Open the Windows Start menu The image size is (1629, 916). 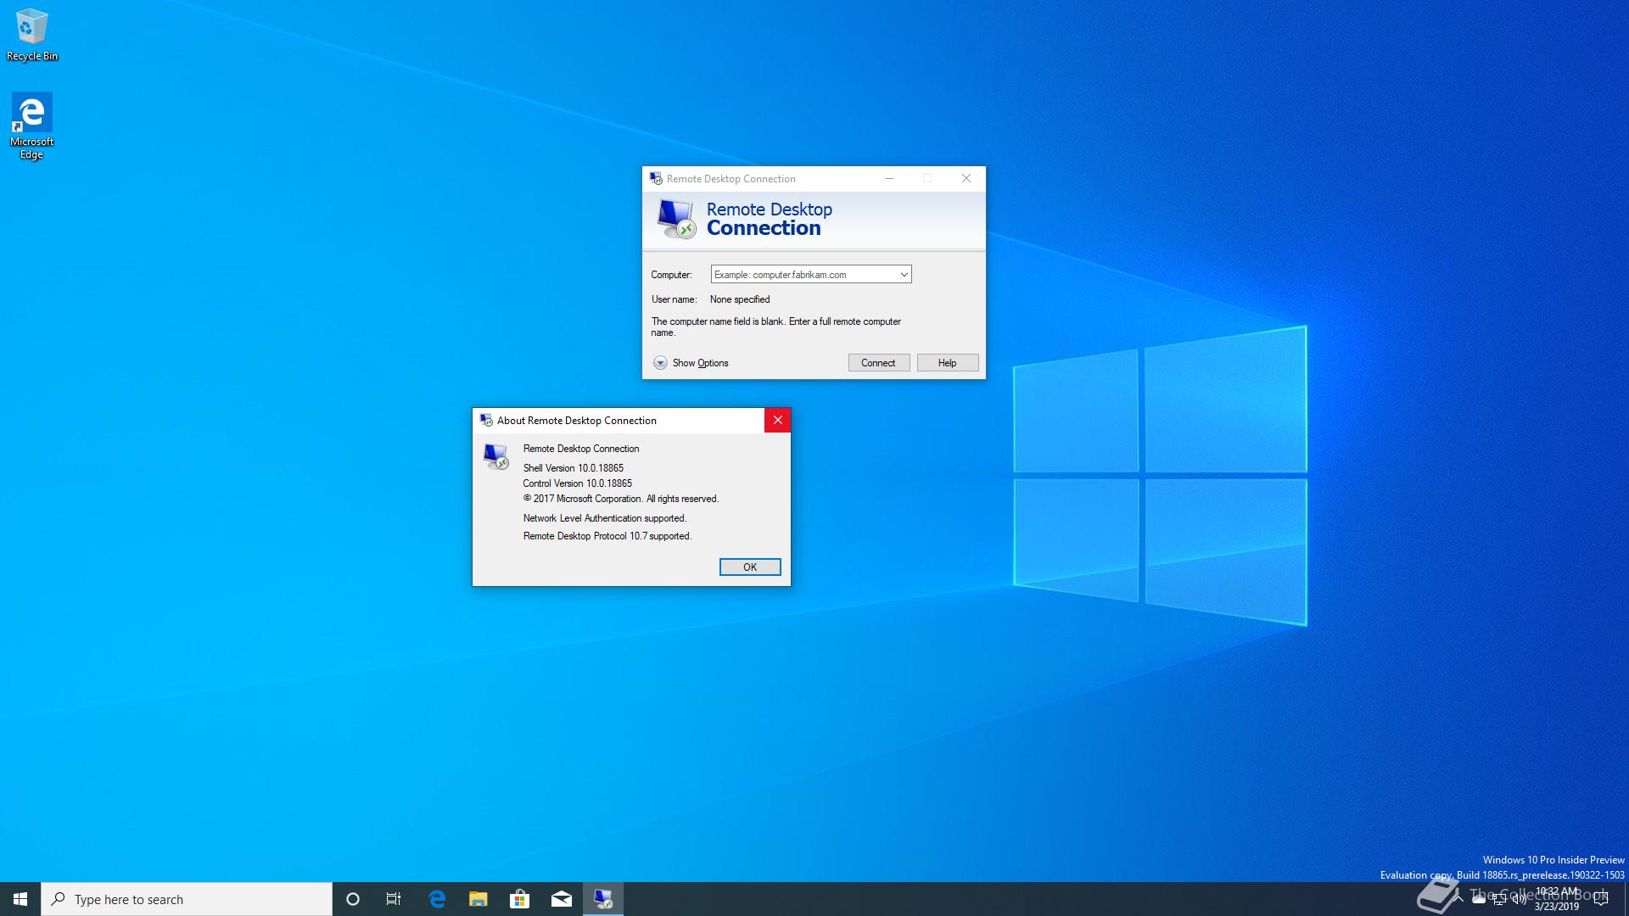(20, 899)
